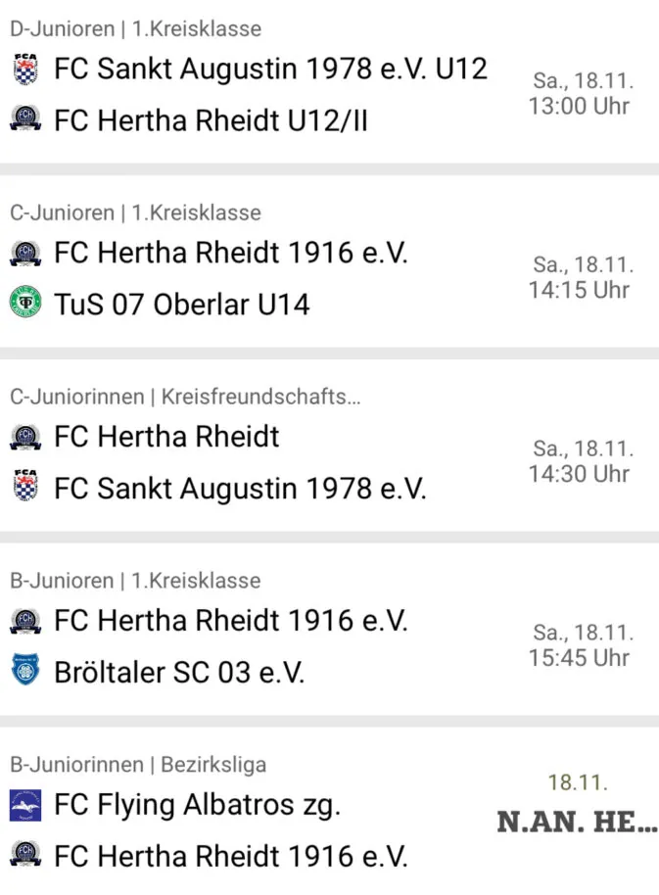Select the D-Junioren 1.Kreisklasse heading
This screenshot has height=895, width=659.
(136, 29)
